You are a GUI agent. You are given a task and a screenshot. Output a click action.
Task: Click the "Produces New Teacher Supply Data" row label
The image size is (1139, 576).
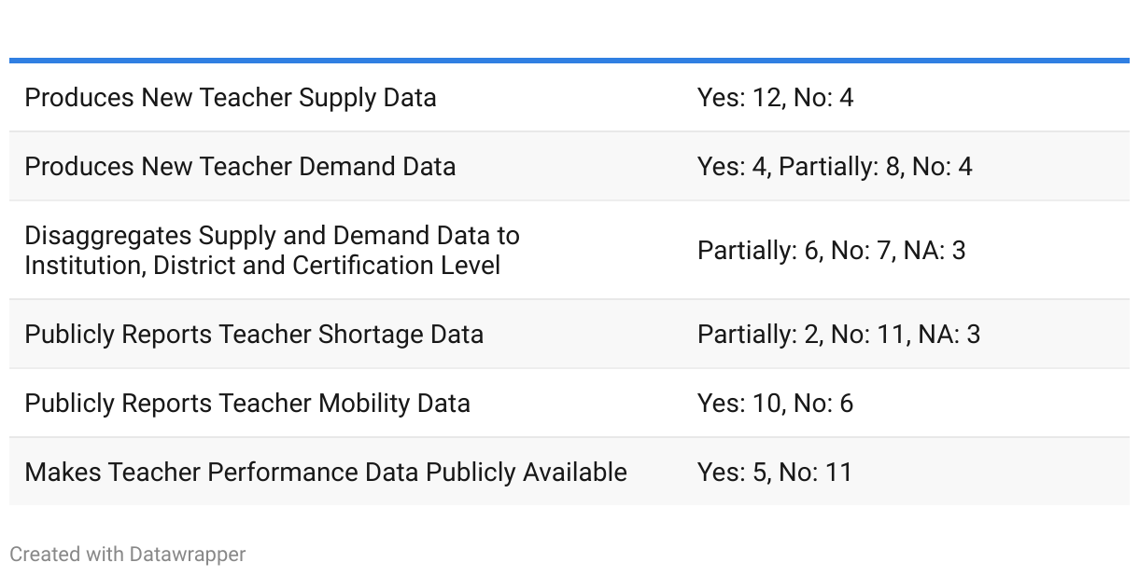(231, 98)
